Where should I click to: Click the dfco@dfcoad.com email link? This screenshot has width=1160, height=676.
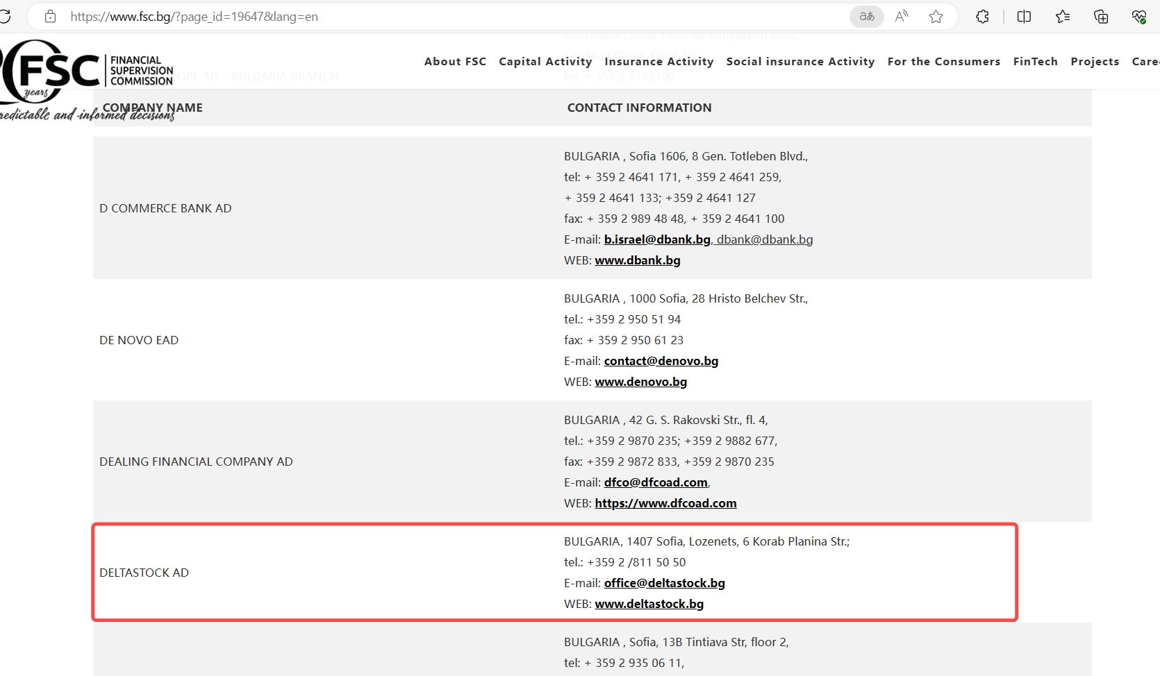(x=656, y=482)
